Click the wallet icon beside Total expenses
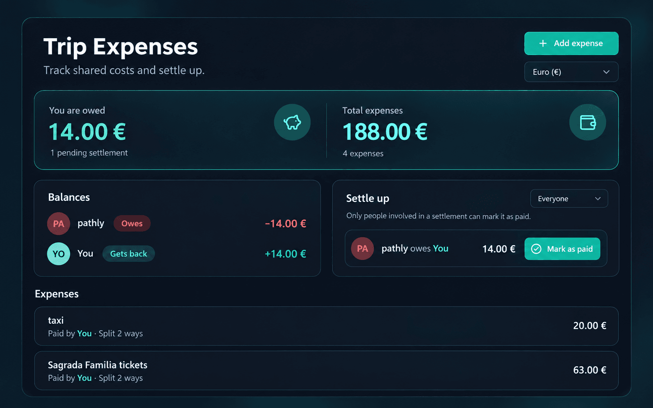Image resolution: width=653 pixels, height=408 pixels. [x=588, y=122]
